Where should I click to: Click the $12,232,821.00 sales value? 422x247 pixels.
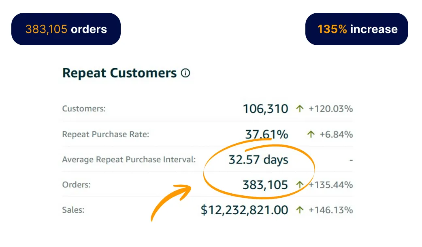point(244,210)
